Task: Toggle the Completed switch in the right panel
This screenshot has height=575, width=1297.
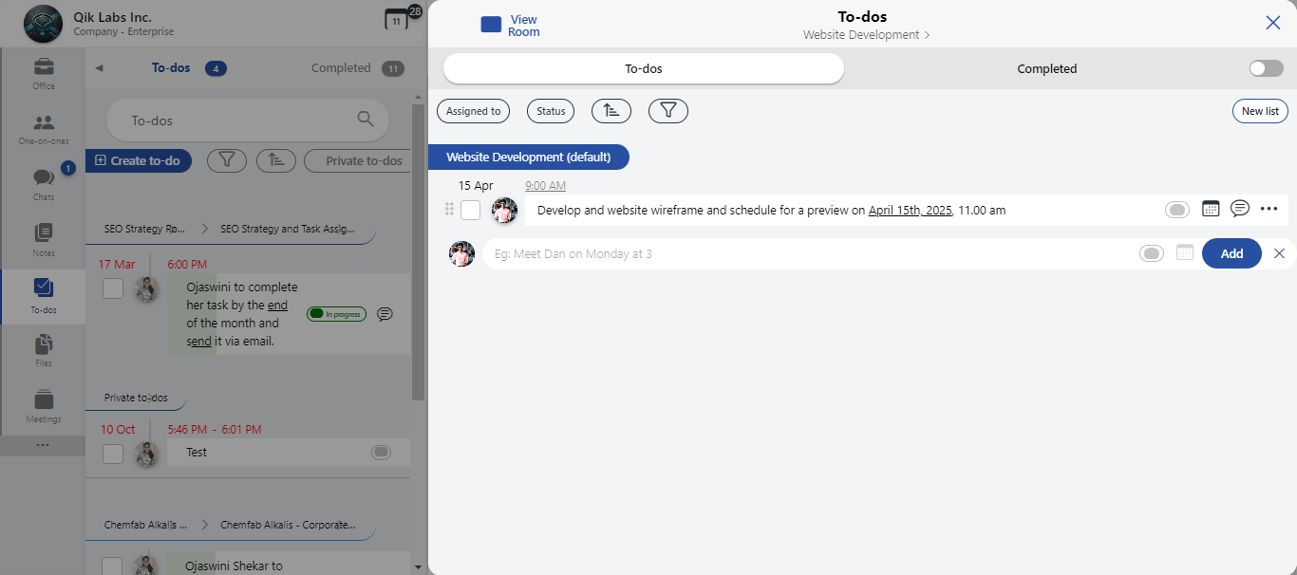Action: pos(1266,67)
